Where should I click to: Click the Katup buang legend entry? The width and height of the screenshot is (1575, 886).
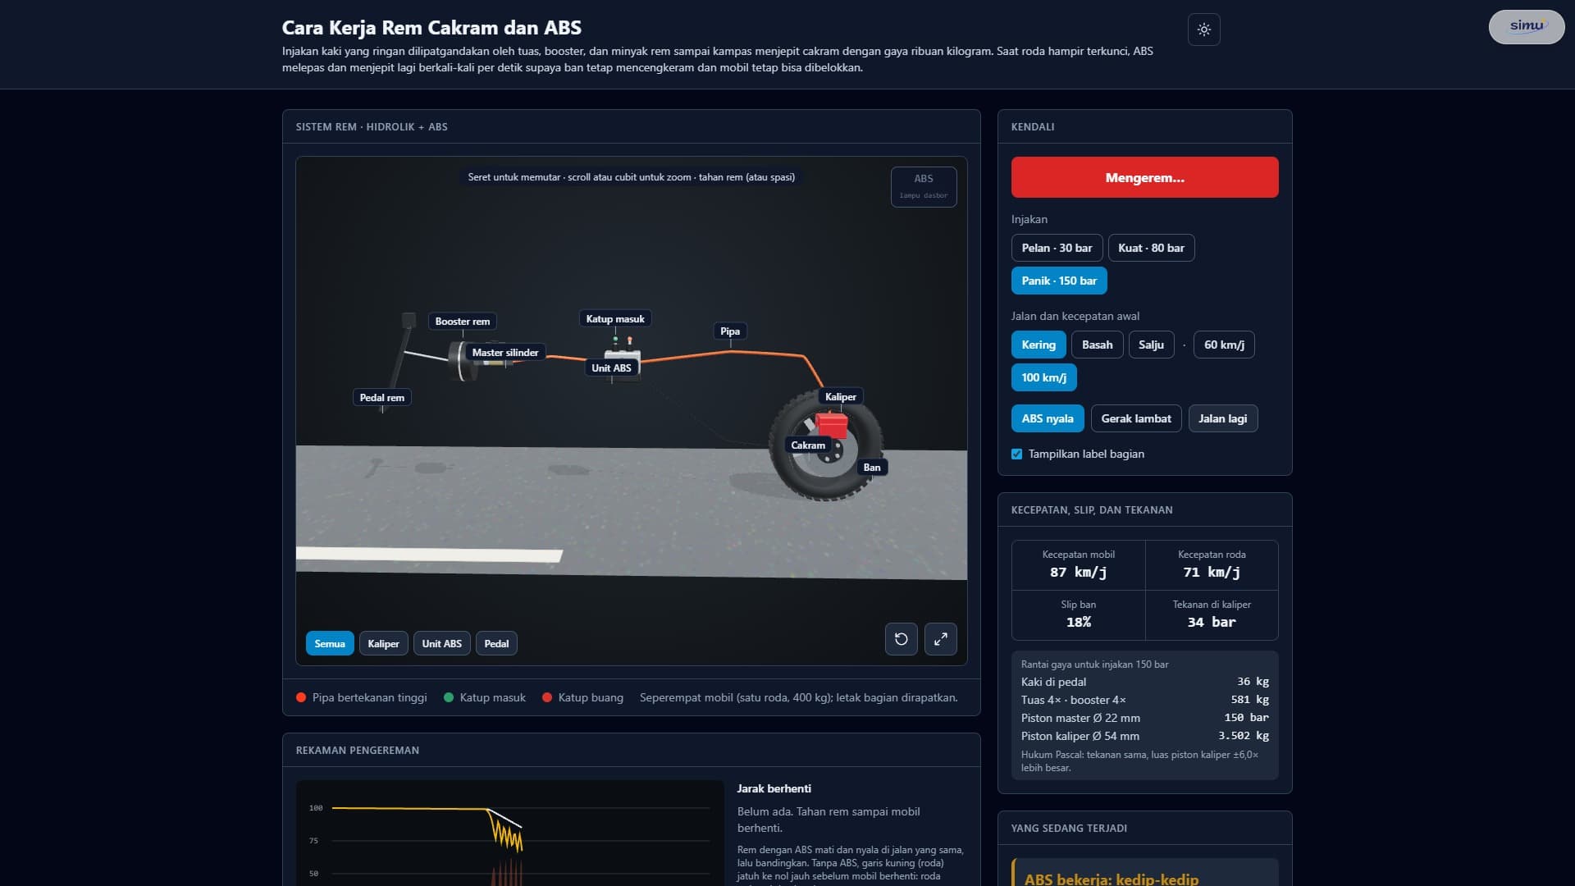click(583, 698)
